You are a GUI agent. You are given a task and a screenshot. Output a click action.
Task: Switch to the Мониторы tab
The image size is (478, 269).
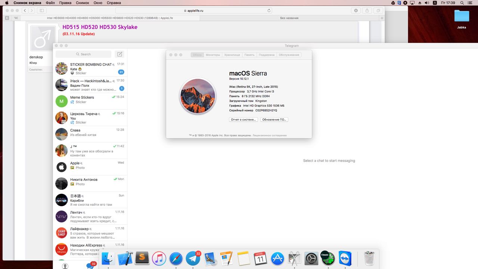point(213,55)
